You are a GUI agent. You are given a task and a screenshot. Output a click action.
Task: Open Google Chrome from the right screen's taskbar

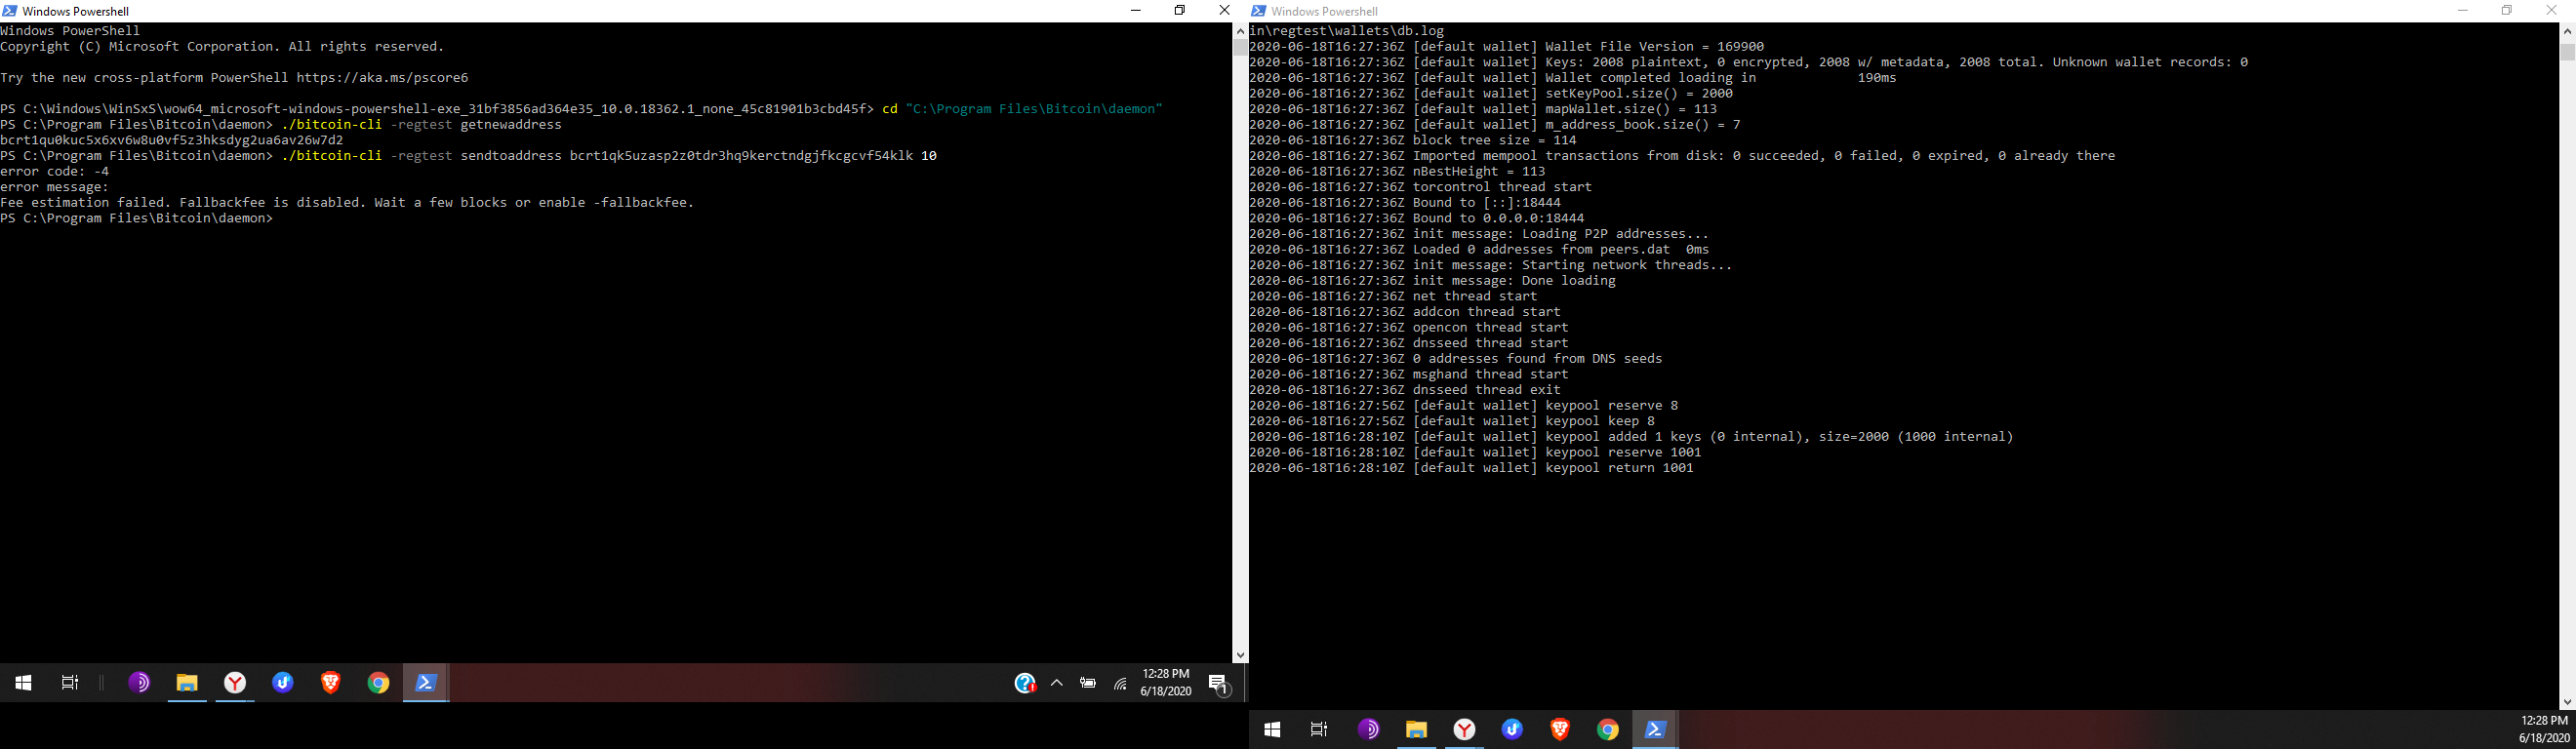(x=1608, y=730)
